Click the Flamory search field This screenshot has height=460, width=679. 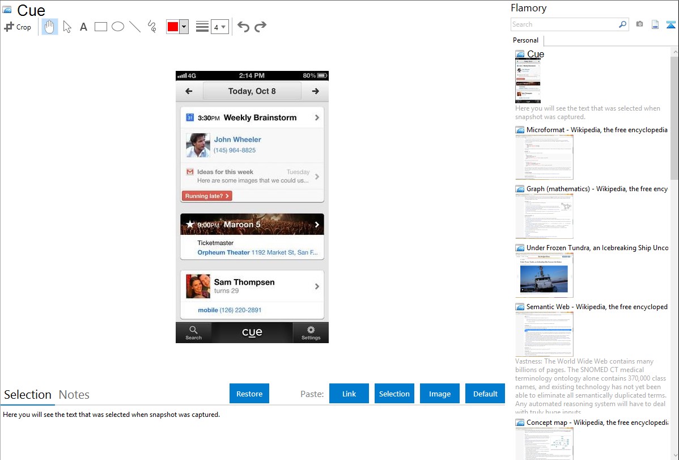[x=564, y=24]
